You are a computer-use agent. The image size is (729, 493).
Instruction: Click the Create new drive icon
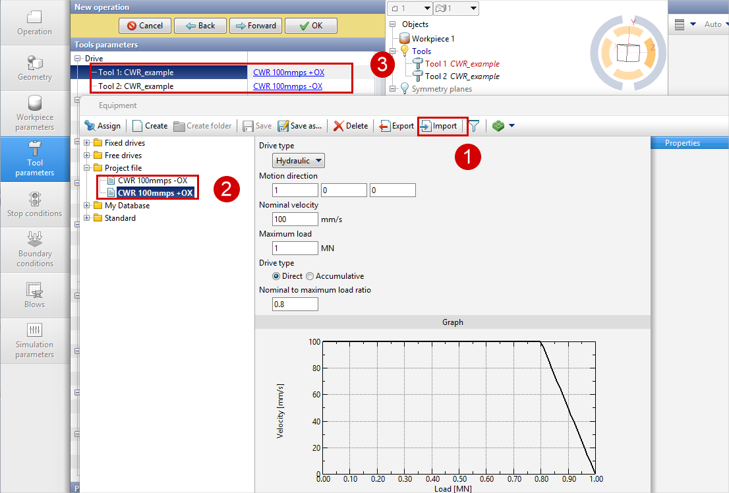point(138,126)
